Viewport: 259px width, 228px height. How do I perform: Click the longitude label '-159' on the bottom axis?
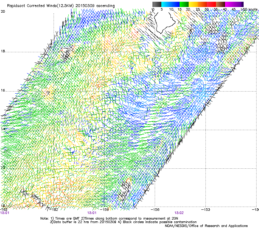105,210
